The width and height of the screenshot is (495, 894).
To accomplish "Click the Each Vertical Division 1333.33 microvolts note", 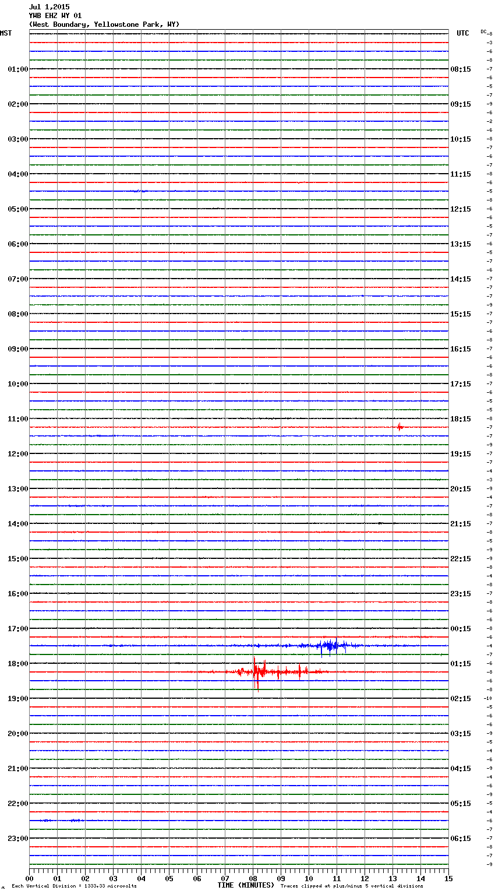I will [x=74, y=886].
